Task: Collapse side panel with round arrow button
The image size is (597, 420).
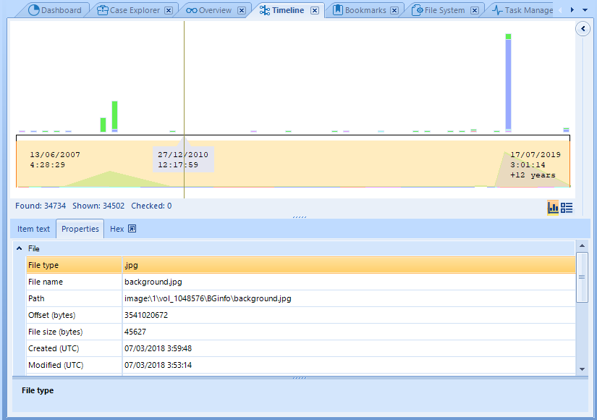Action: click(x=583, y=28)
